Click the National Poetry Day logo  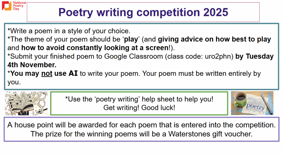click(14, 6)
